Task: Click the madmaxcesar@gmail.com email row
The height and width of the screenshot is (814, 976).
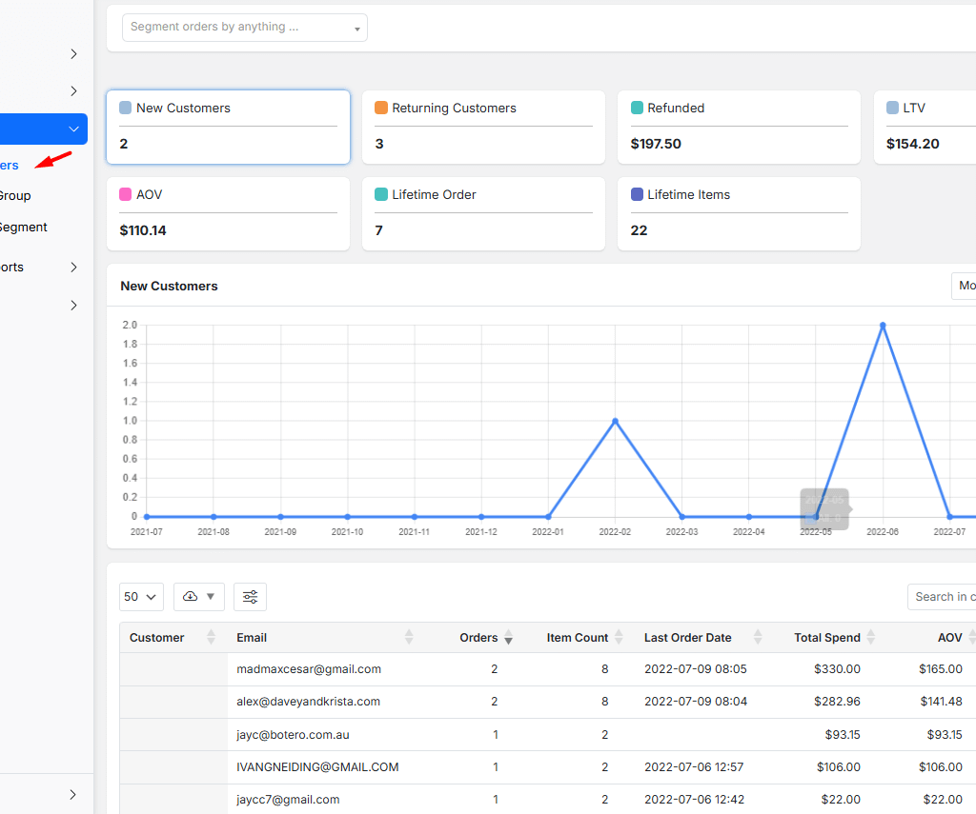Action: coord(309,669)
